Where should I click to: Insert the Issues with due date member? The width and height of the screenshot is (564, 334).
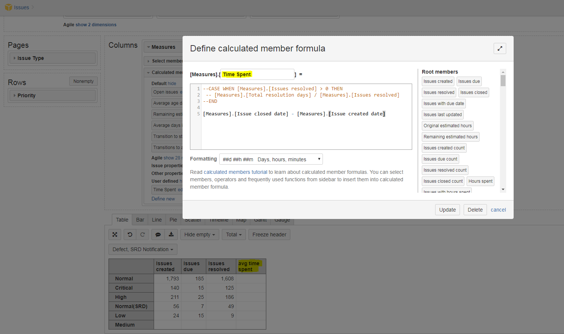click(444, 104)
